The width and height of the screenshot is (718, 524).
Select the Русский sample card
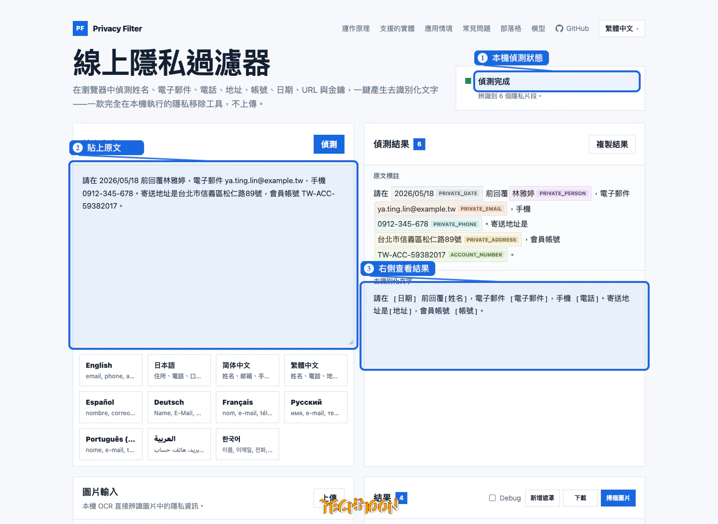pyautogui.click(x=316, y=407)
